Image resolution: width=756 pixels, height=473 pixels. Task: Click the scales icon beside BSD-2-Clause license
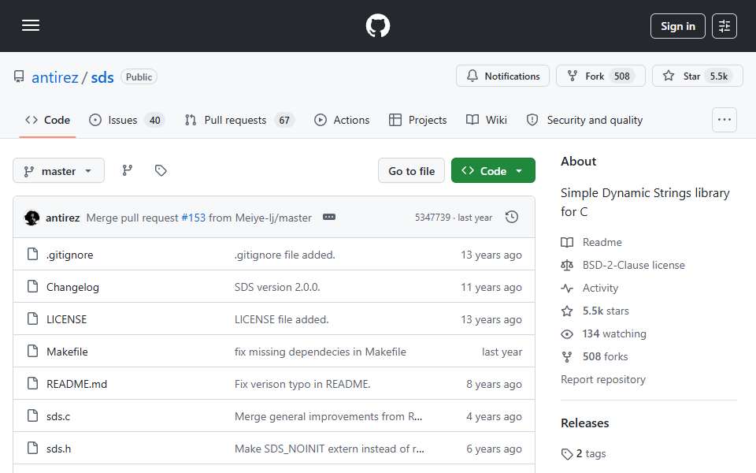[567, 265]
